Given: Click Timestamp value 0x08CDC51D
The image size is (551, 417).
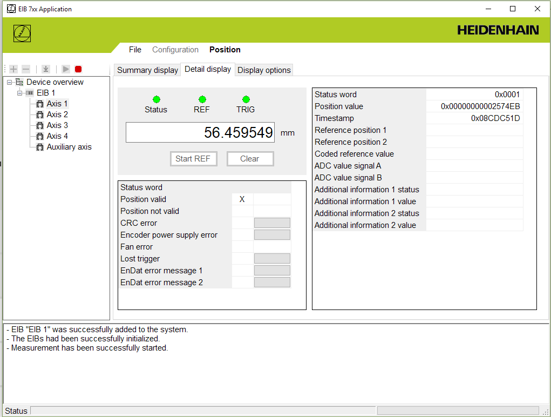Looking at the screenshot, I should [x=495, y=118].
